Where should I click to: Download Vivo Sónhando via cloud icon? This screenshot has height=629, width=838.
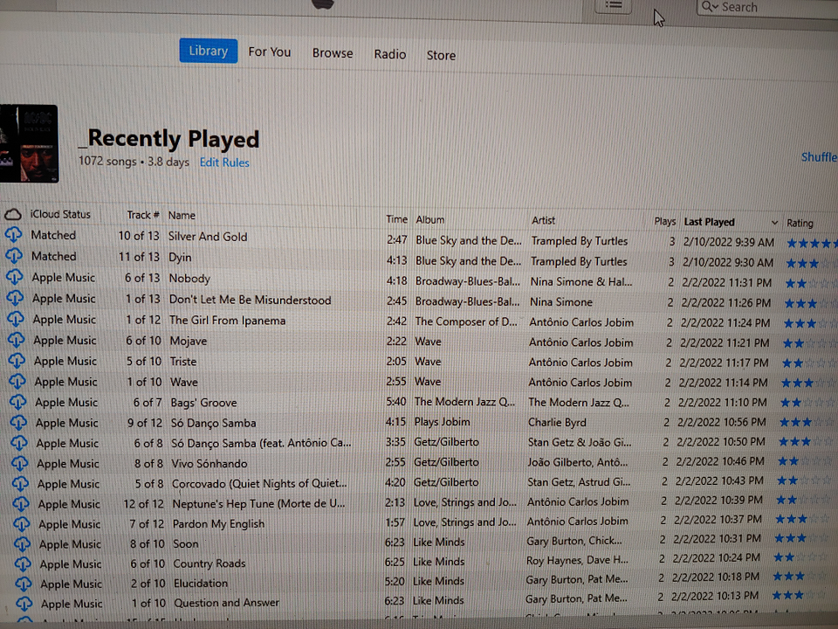[20, 463]
